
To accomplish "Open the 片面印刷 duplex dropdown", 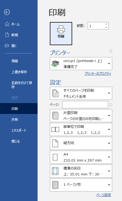I will pos(81,116).
